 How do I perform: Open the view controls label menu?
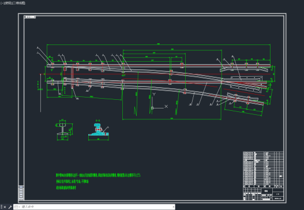[x=7, y=3]
